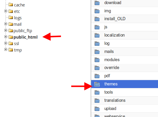Viewport: 158px width, 117px height.
Task: Click the install_OLD folder icon
Action: tap(97, 19)
